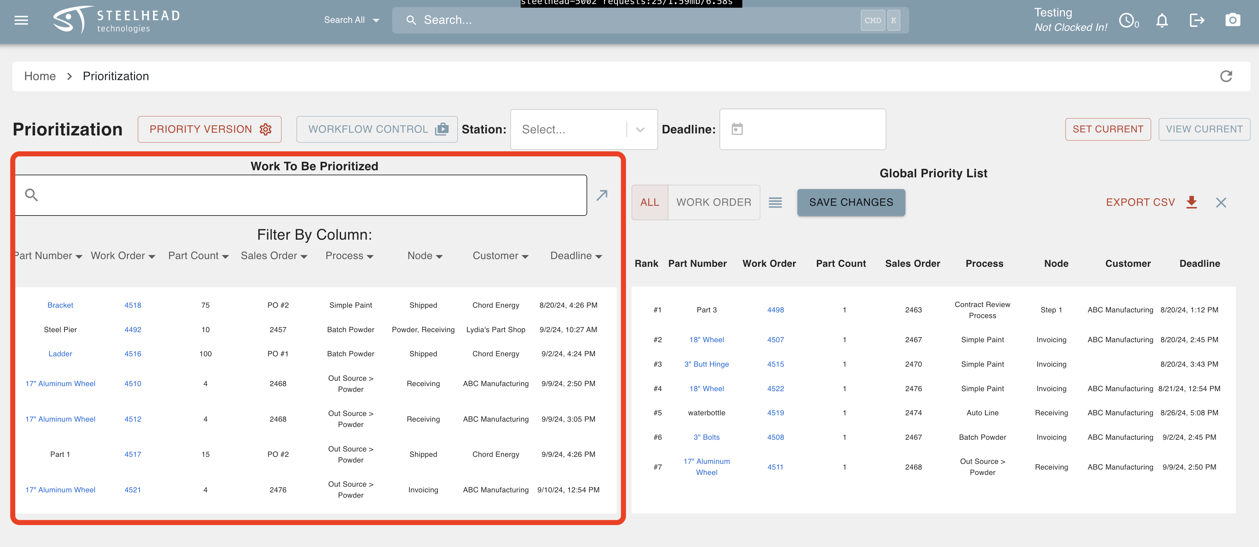Image resolution: width=1259 pixels, height=547 pixels.
Task: Open the 3" Bolts part link
Action: (706, 437)
